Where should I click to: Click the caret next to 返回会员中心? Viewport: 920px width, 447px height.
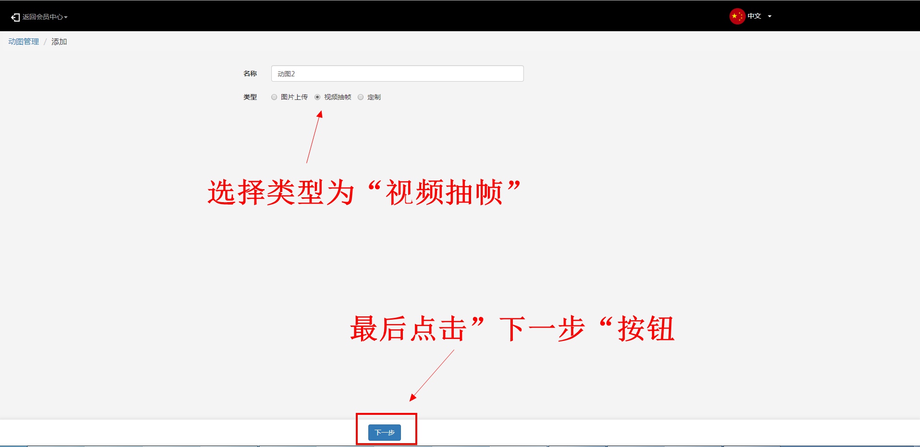(x=66, y=17)
